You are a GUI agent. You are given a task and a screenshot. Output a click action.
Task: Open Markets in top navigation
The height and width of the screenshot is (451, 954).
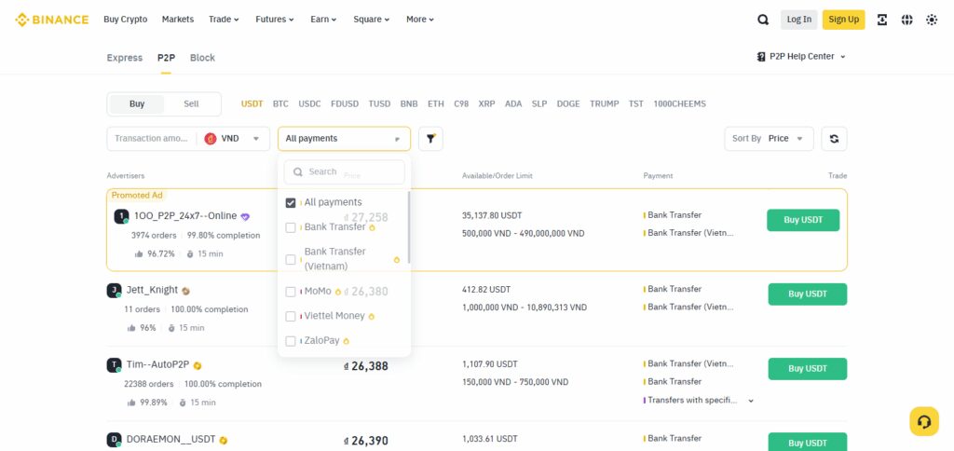click(x=178, y=20)
